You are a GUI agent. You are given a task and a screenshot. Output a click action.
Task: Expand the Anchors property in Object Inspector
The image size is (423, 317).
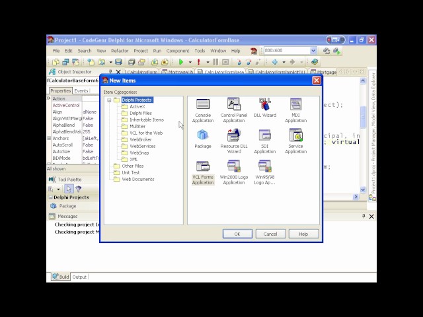(x=49, y=138)
